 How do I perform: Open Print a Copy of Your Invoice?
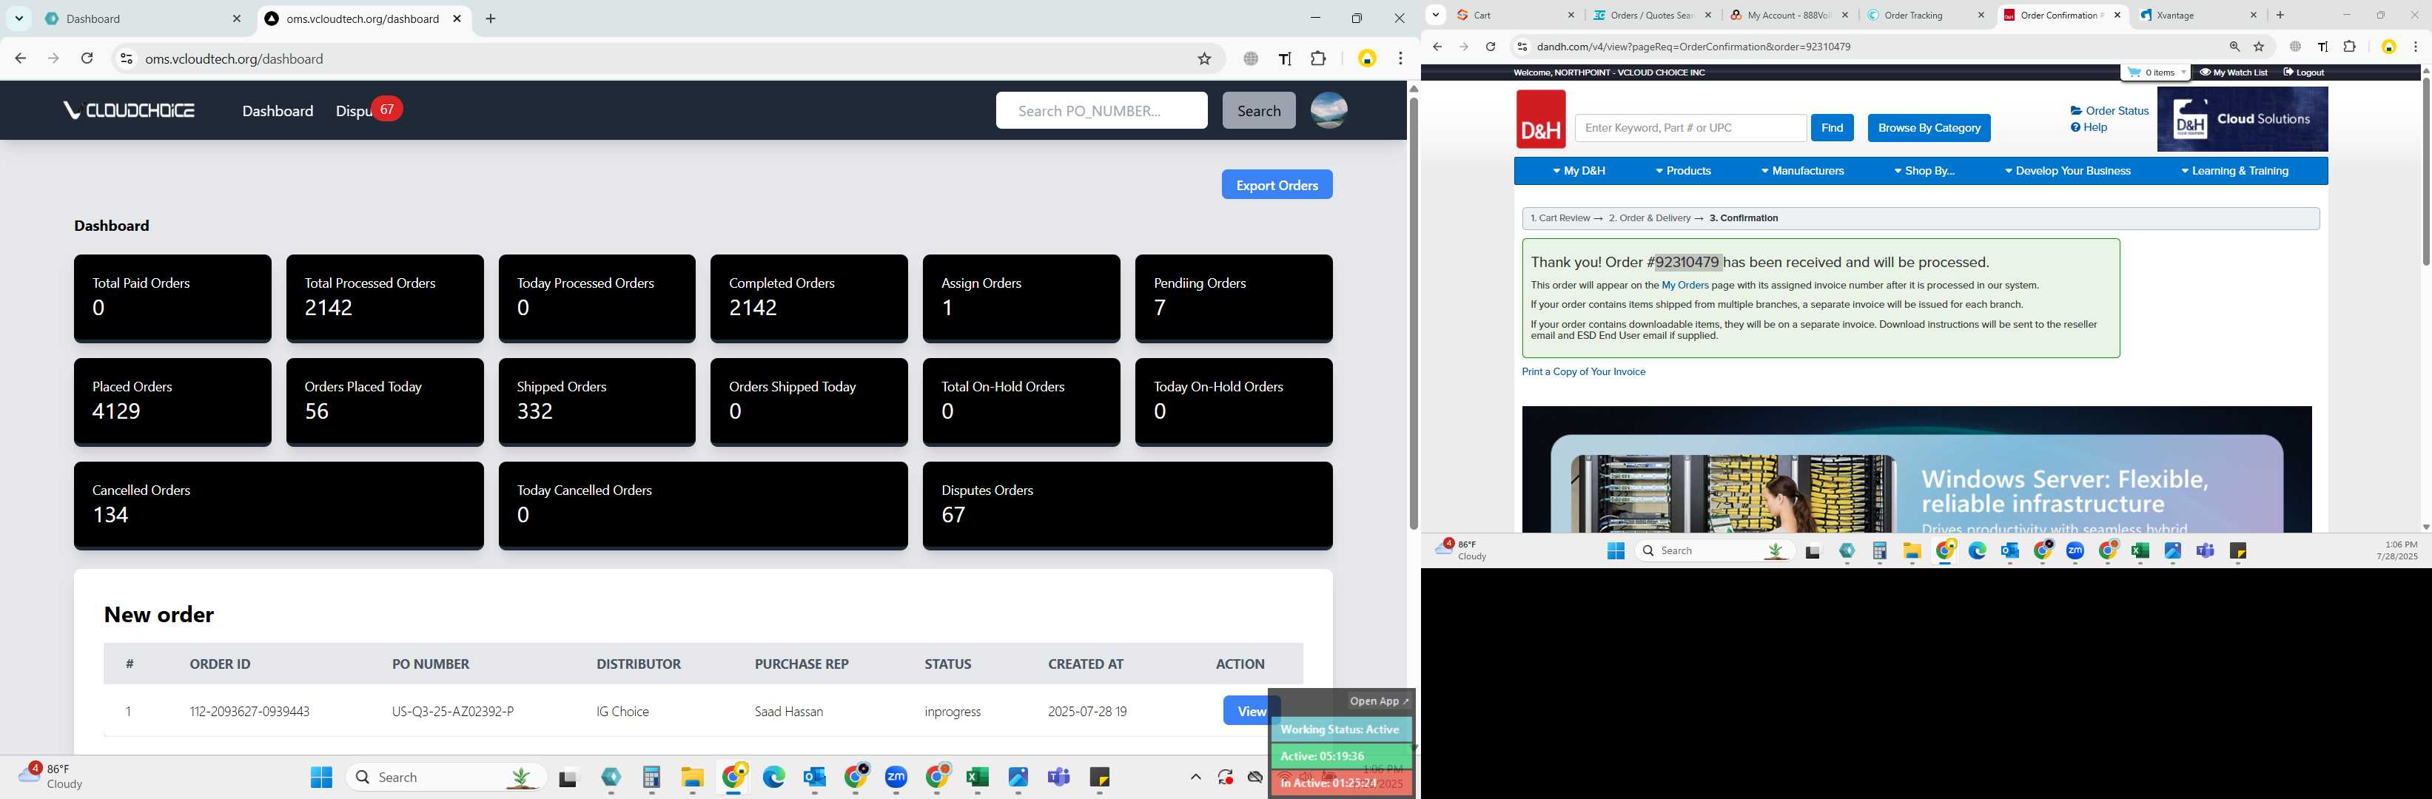click(x=1583, y=371)
